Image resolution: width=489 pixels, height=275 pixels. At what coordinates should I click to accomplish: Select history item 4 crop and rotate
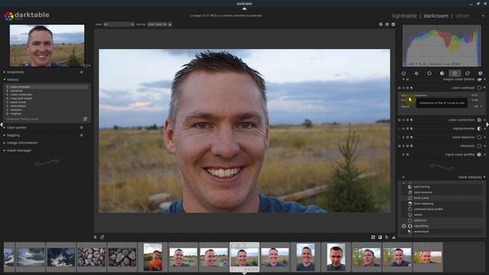pyautogui.click(x=47, y=99)
